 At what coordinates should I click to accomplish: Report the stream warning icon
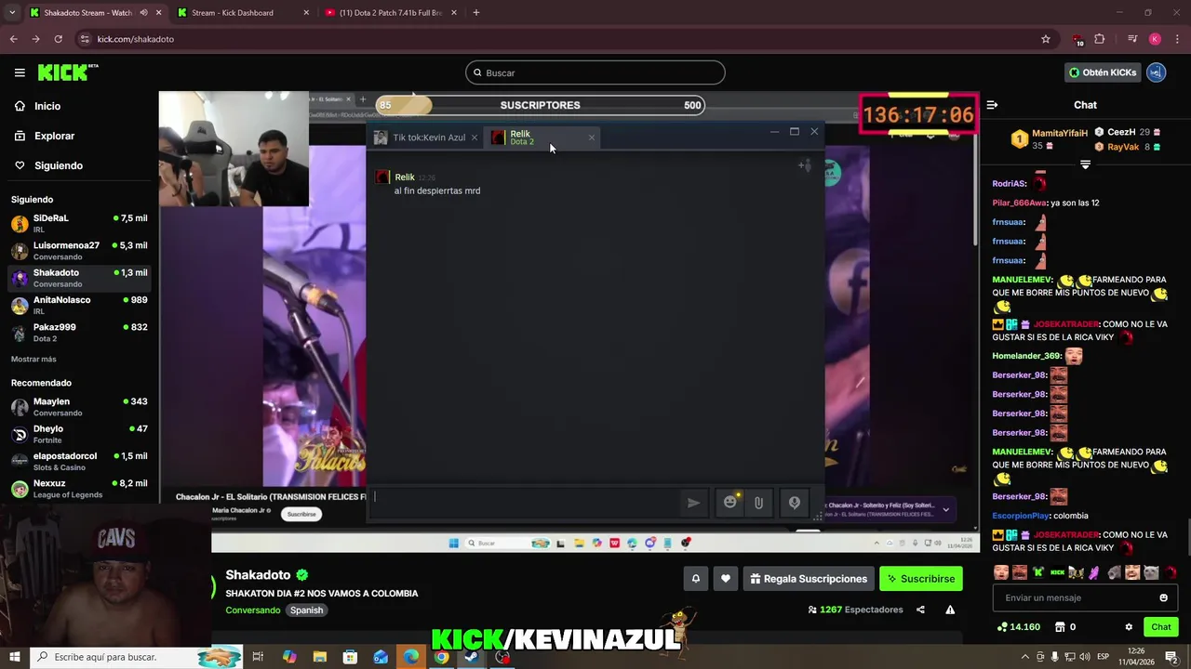coord(950,610)
